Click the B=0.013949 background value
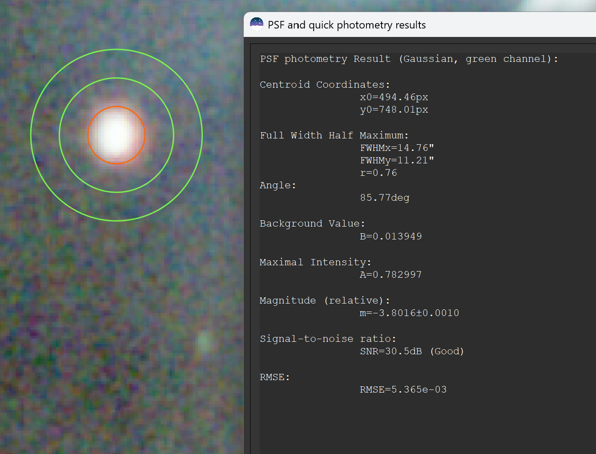 (391, 236)
